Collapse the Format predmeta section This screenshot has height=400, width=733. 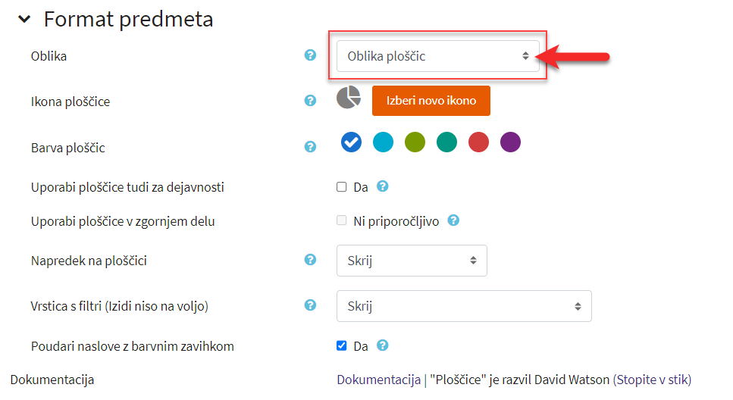click(23, 19)
